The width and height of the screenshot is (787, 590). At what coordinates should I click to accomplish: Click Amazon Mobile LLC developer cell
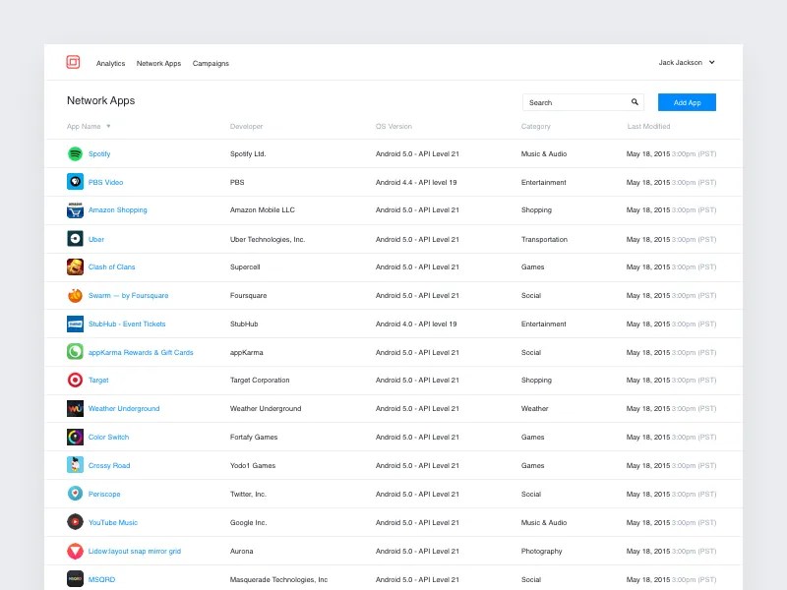coord(262,210)
